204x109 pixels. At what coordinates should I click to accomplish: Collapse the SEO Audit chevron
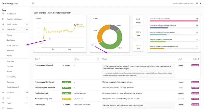(x=27, y=29)
